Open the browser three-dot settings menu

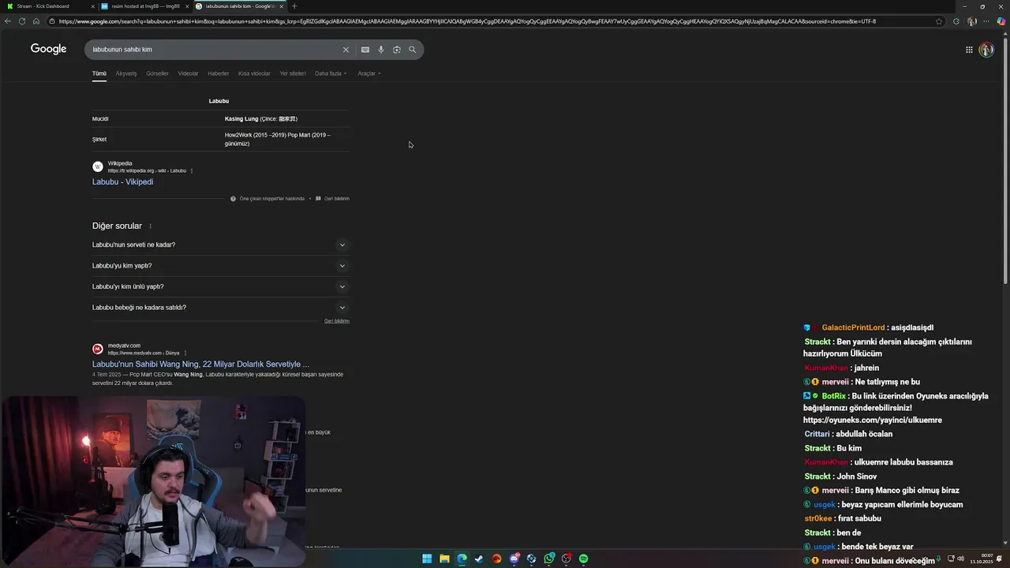pyautogui.click(x=986, y=21)
